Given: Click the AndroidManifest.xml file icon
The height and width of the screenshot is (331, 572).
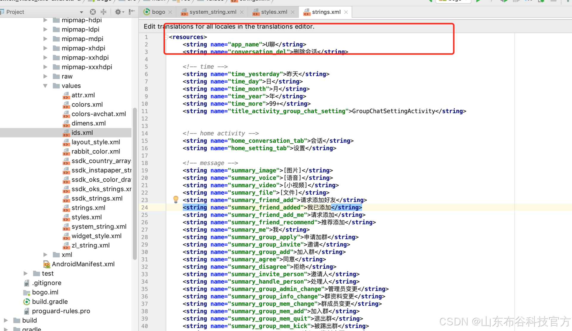Looking at the screenshot, I should (46, 264).
